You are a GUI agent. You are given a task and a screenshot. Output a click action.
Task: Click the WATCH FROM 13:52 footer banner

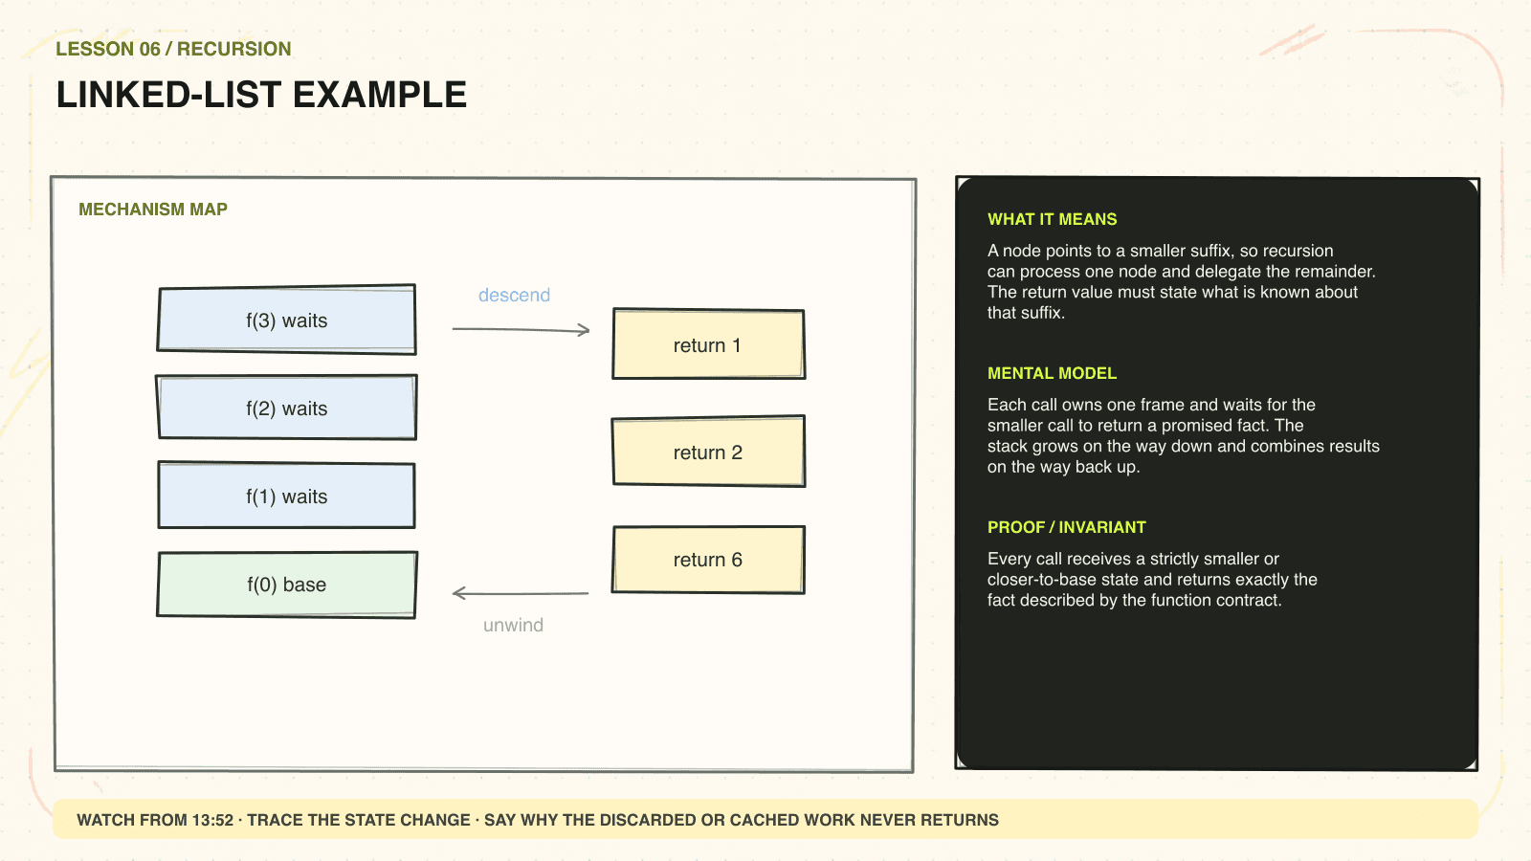tap(765, 820)
